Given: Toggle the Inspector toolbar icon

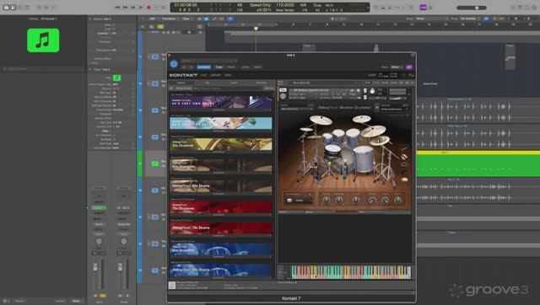Looking at the screenshot, I should click(13, 8).
